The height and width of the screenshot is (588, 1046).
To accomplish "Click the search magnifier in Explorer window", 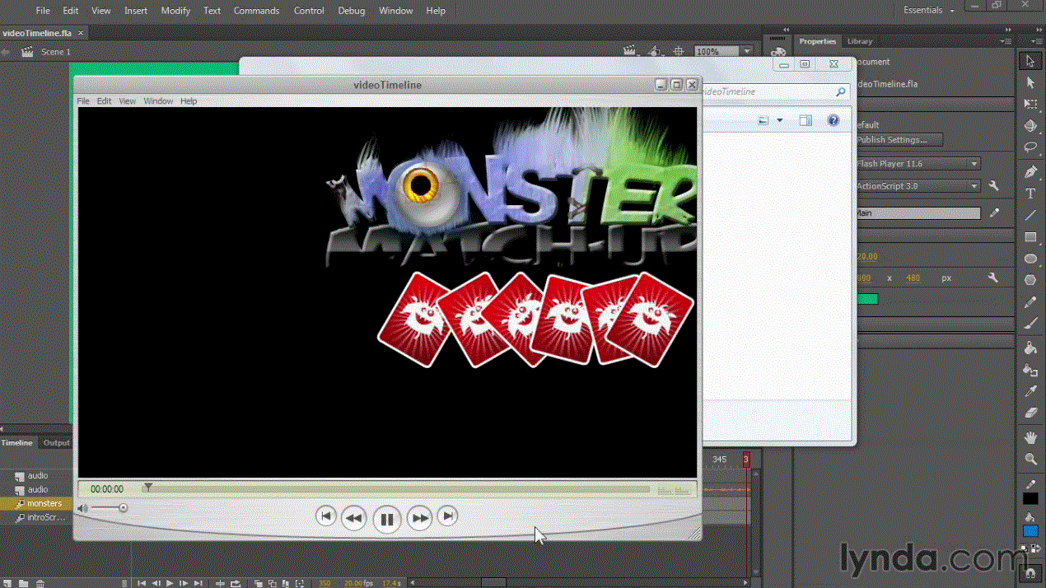I will [840, 92].
